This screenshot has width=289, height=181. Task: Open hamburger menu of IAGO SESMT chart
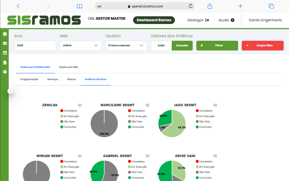[x=215, y=105]
